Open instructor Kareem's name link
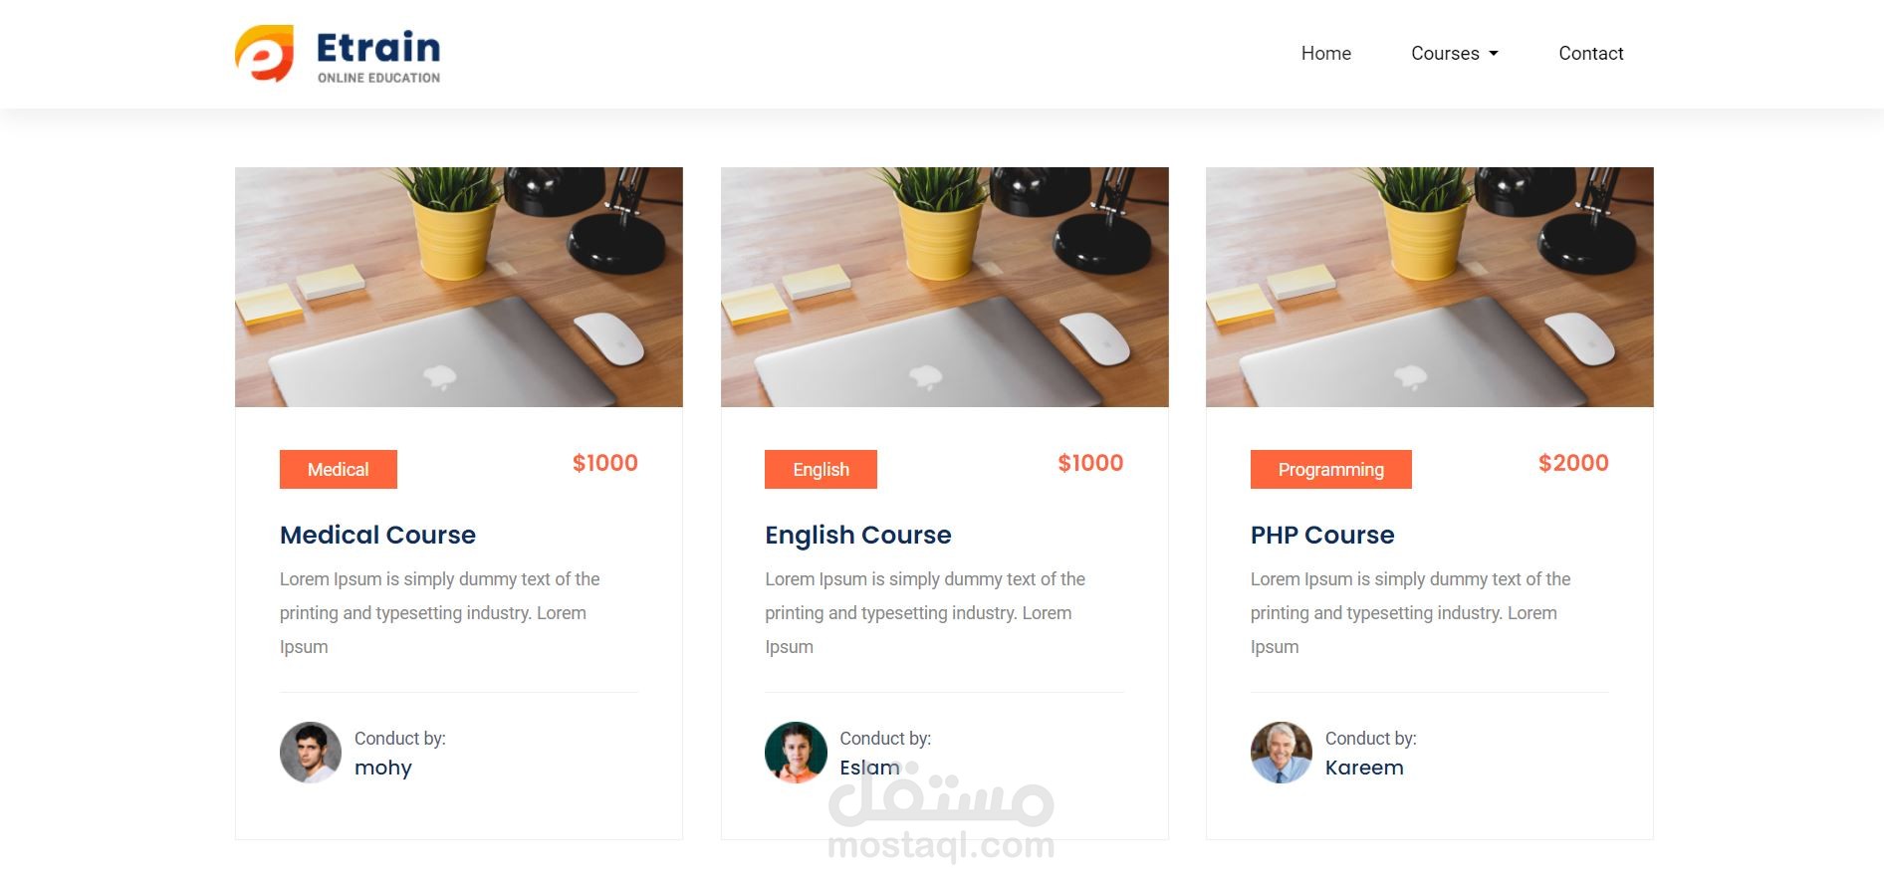The image size is (1884, 883). coord(1364,768)
